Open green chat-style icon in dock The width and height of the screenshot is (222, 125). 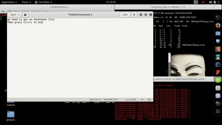[x=218, y=80]
